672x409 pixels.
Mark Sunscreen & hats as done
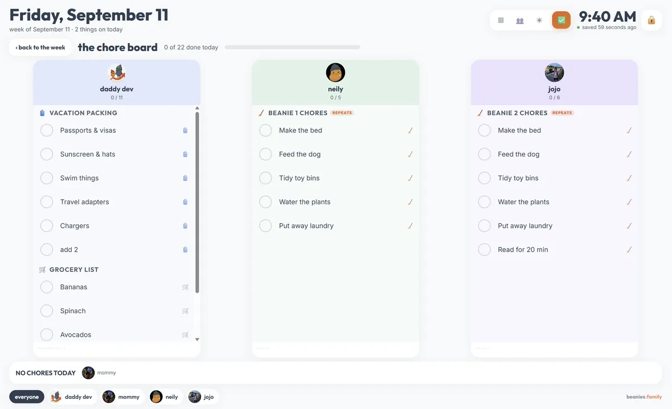click(47, 154)
